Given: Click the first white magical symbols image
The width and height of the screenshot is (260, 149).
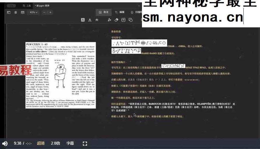Looking at the screenshot, I should pyautogui.click(x=139, y=43).
